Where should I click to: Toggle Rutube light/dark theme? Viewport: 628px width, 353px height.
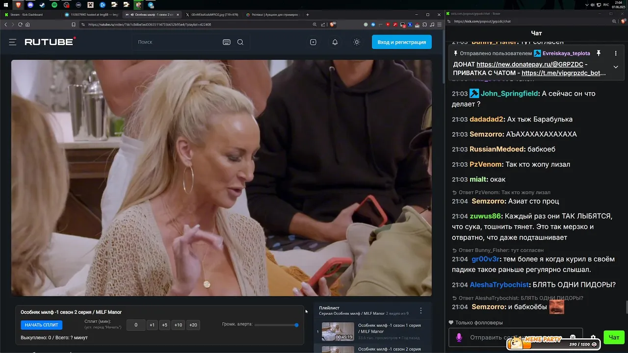(357, 42)
